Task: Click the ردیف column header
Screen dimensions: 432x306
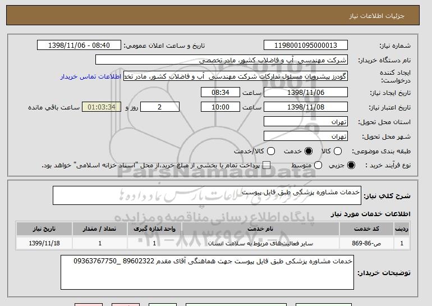Action: point(402,229)
